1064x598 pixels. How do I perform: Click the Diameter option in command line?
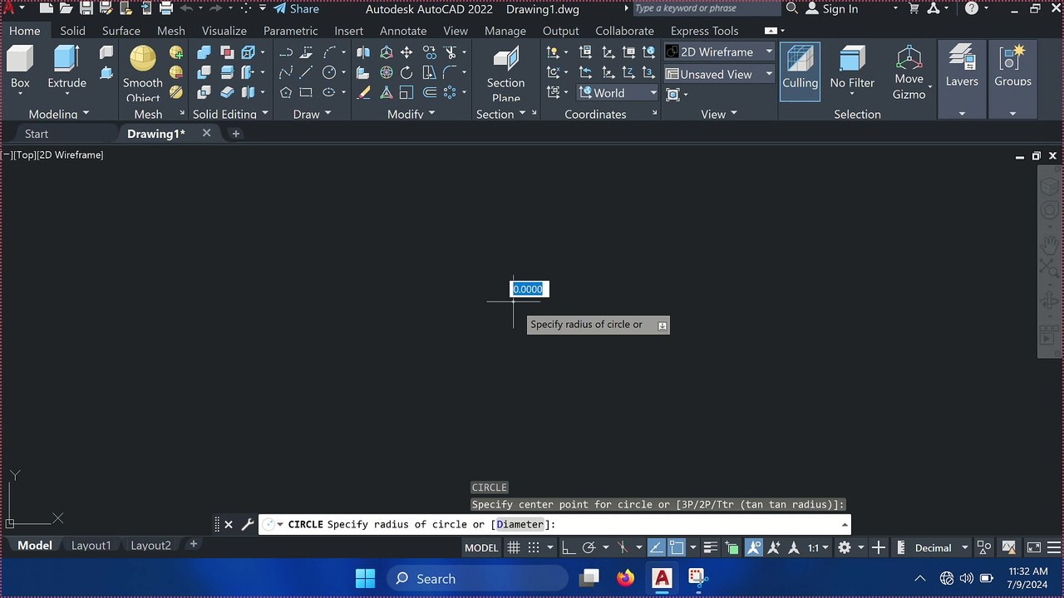point(520,524)
